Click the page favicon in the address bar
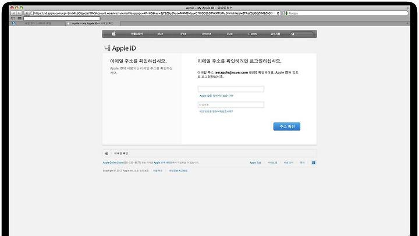 tap(32, 13)
